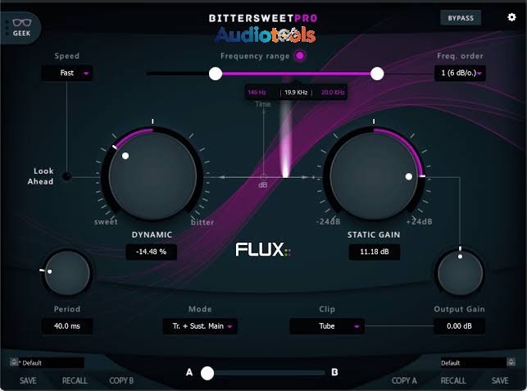Screen dimensions: 527x391
Task: Edit the Dynamic -14.48 % value field
Action: 152,252
